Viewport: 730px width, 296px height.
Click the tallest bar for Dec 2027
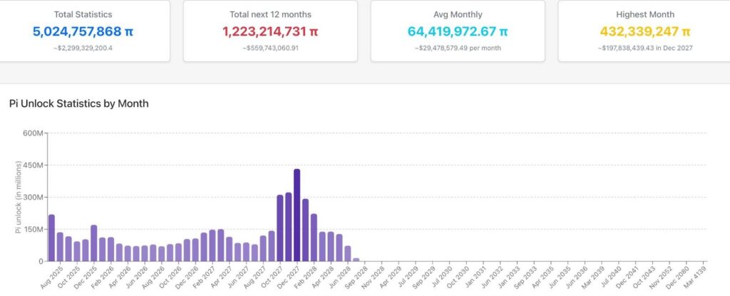pos(297,215)
